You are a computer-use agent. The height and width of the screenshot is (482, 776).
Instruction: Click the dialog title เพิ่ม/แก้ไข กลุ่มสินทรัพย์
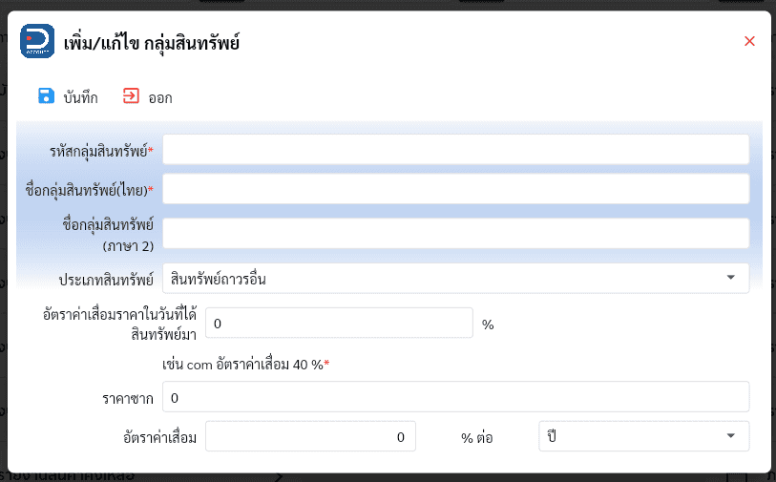(152, 43)
